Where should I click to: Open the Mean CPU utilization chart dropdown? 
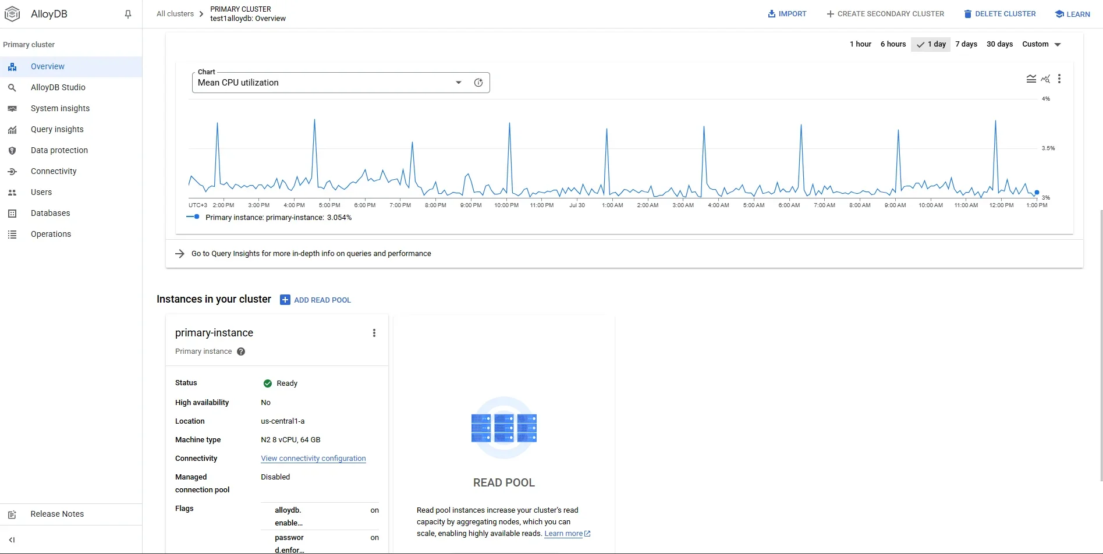pyautogui.click(x=458, y=82)
